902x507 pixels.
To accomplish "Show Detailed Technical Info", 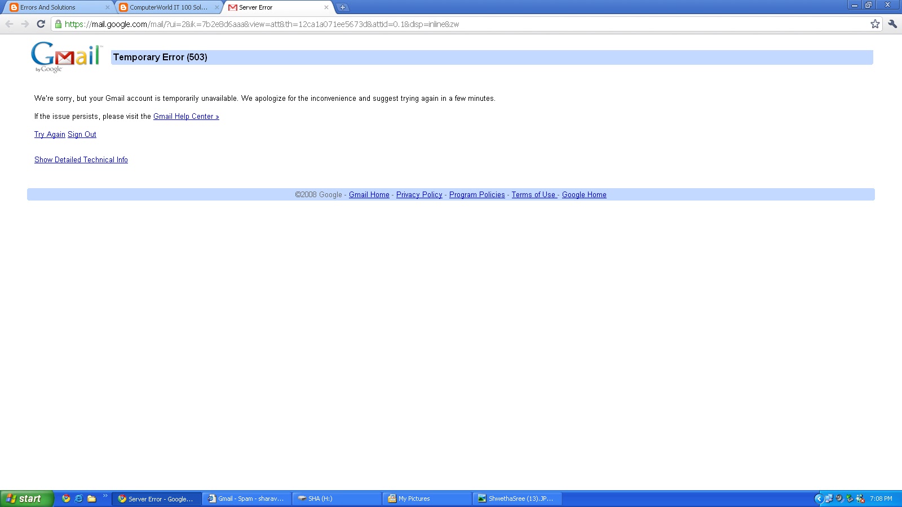I will click(81, 160).
